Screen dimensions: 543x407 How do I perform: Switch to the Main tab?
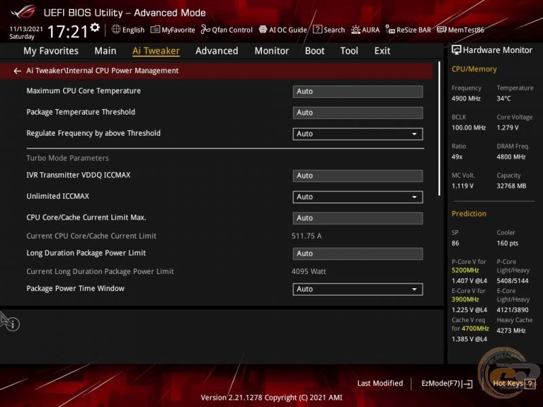(105, 51)
